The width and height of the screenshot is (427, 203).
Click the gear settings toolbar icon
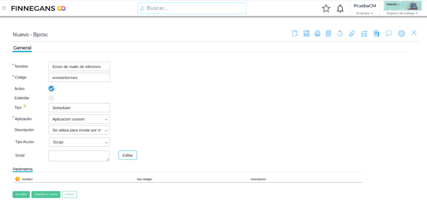[x=401, y=34]
